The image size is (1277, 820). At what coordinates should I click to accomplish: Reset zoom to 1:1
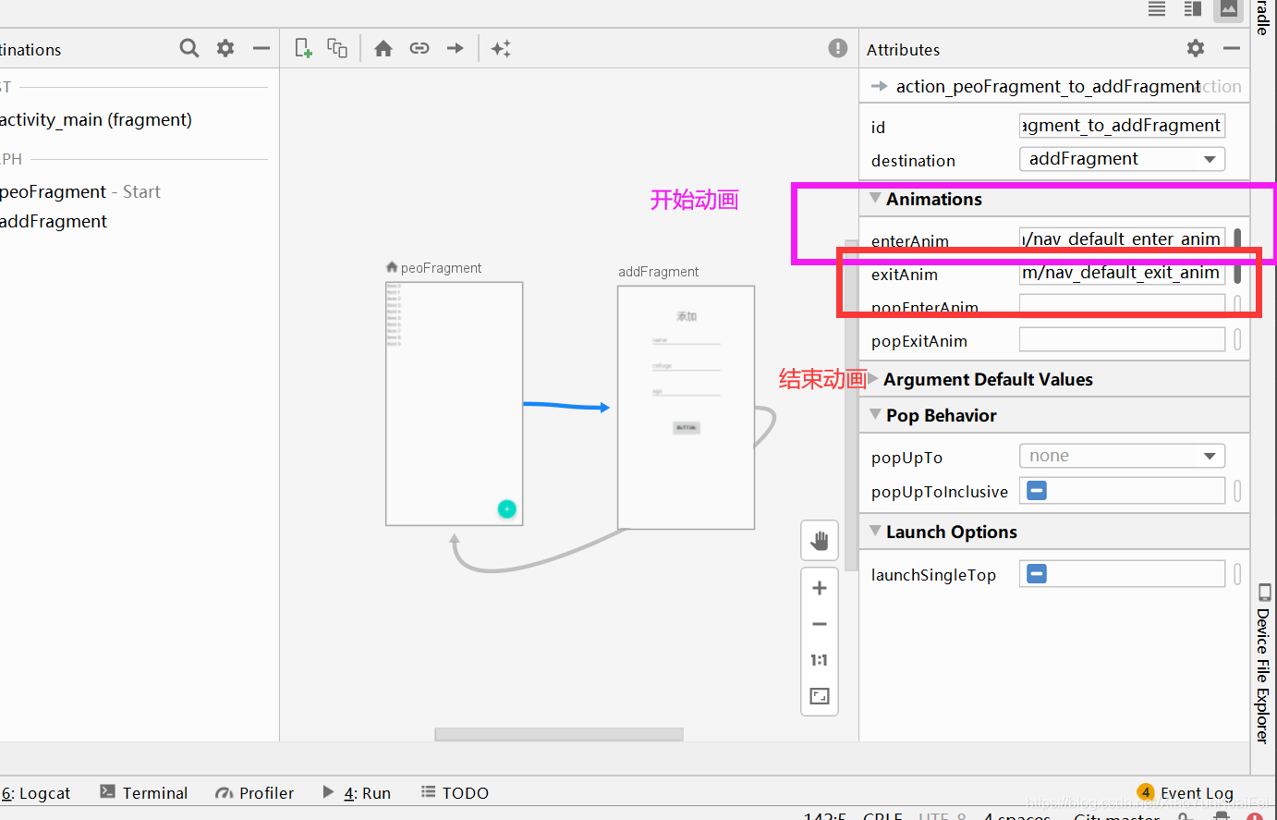(x=820, y=660)
